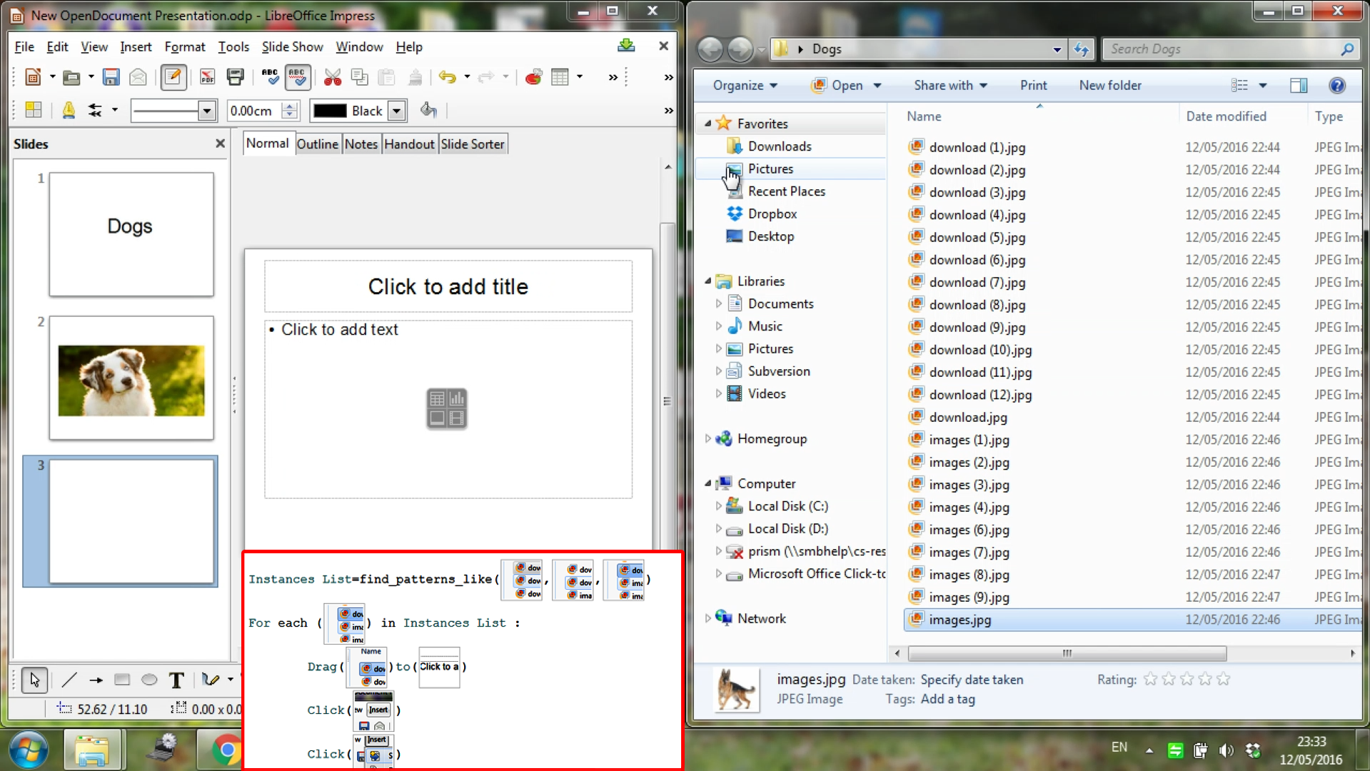Click the Undo arrow icon
Screen dimensions: 1370x771
click(x=448, y=77)
